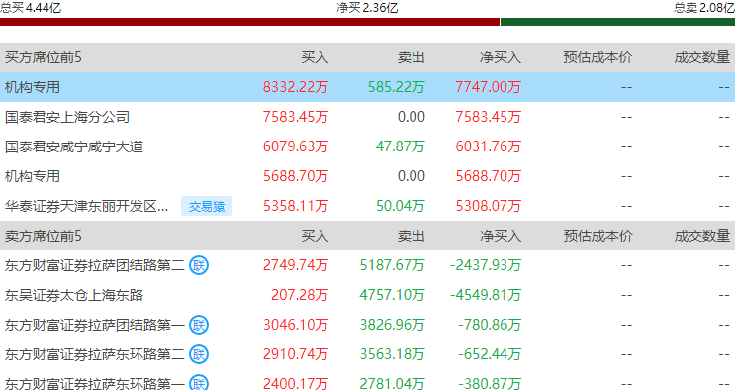This screenshot has height=390, width=735.
Task: Click the 联 icon beside 东方财富证券拉萨团结路第二
Action: pos(199,265)
